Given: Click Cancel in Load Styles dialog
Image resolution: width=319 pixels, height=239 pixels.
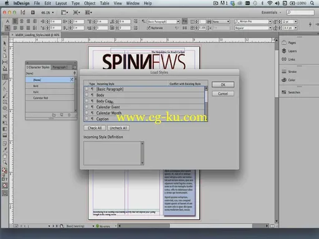Looking at the screenshot, I should (x=223, y=93).
